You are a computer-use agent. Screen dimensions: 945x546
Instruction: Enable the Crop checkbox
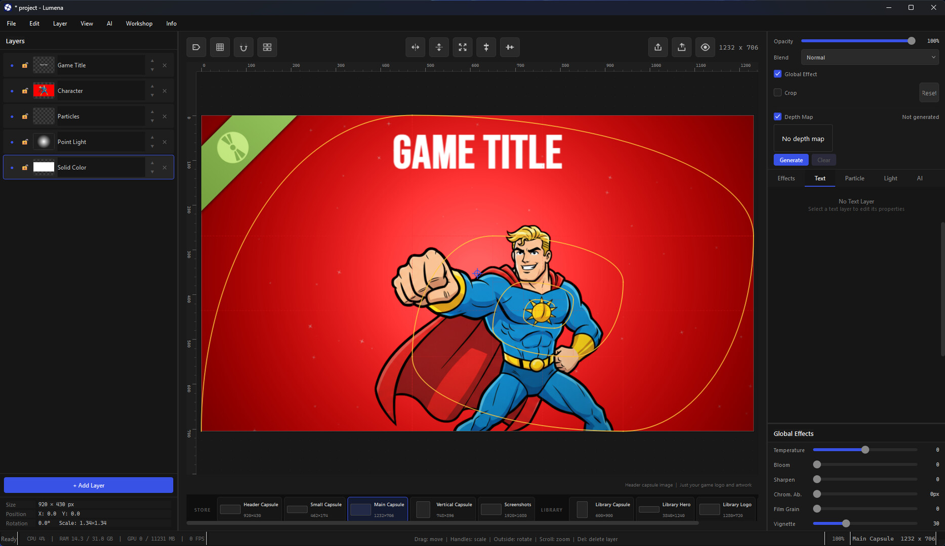(x=777, y=93)
